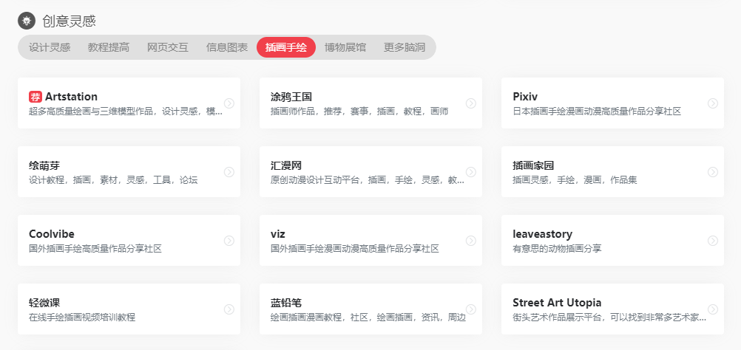The image size is (741, 350).
Task: Select the active 插画手绘 tab
Action: 286,47
